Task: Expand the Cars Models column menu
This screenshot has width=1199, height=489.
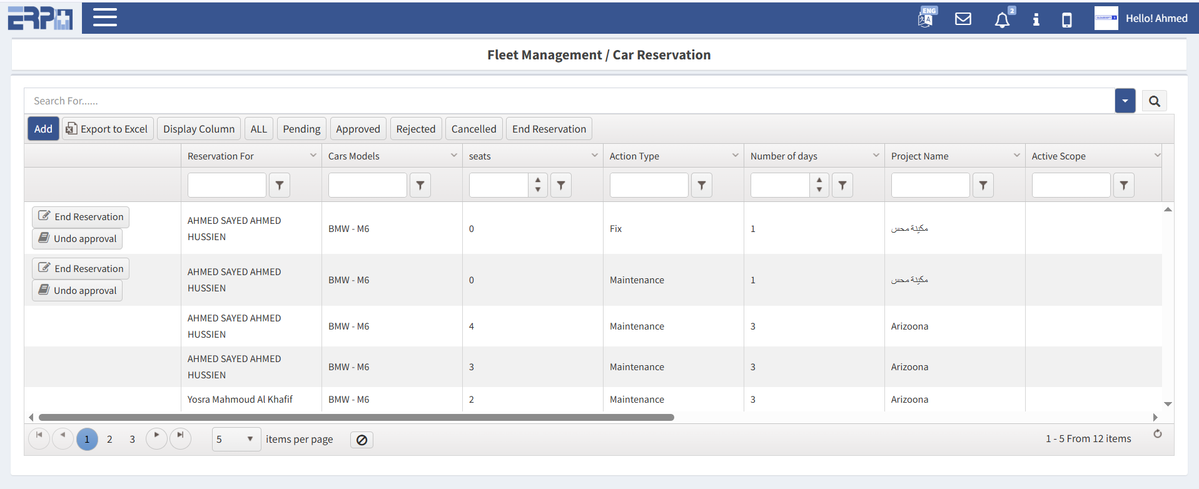Action: [x=453, y=156]
